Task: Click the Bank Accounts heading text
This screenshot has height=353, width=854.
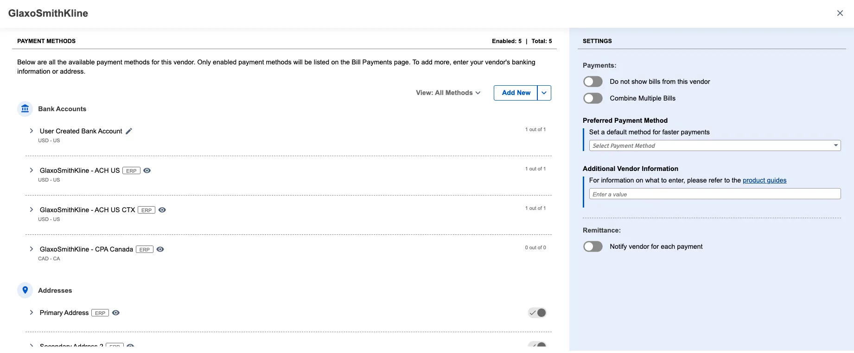Action: (x=62, y=109)
